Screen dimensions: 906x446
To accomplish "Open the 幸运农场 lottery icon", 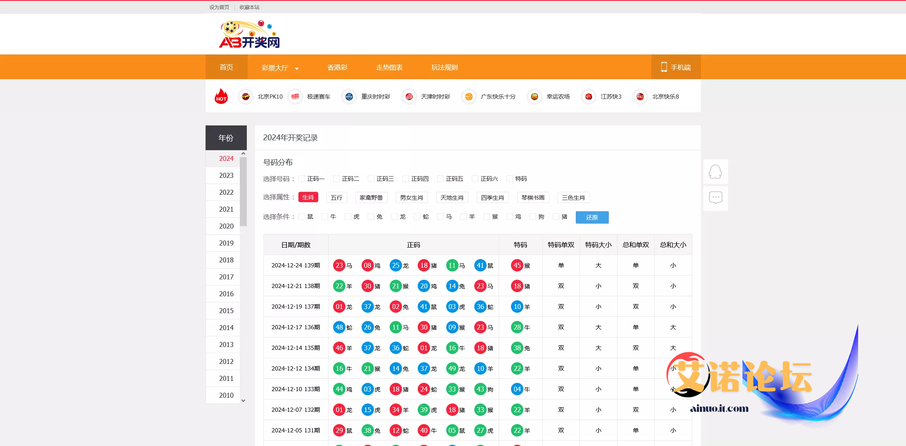I will [x=535, y=97].
